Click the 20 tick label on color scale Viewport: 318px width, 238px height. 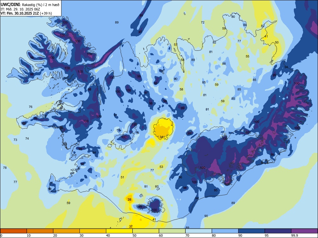pyautogui.click(x=55, y=235)
